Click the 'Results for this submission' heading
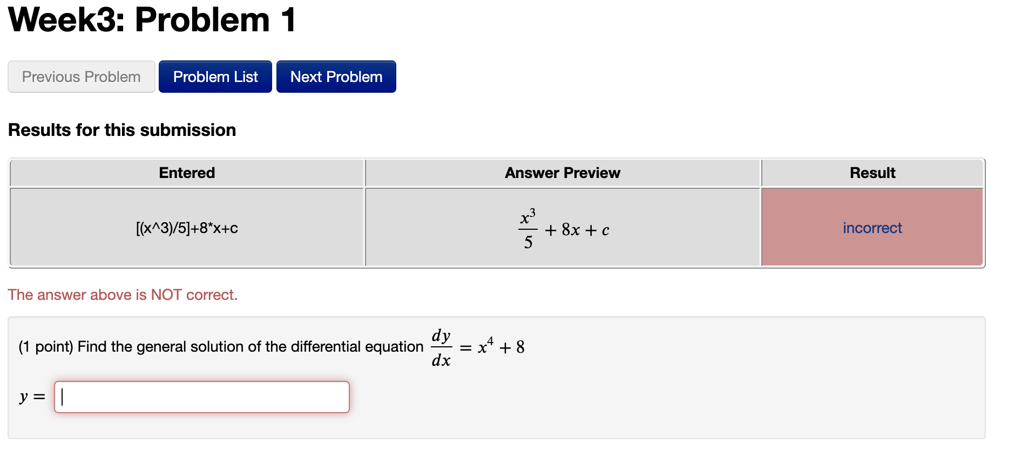Image resolution: width=1015 pixels, height=452 pixels. [122, 129]
